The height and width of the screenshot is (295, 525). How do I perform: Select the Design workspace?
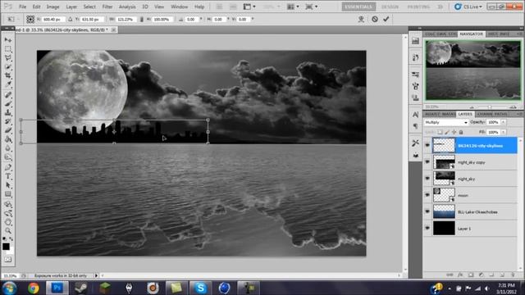pyautogui.click(x=390, y=7)
